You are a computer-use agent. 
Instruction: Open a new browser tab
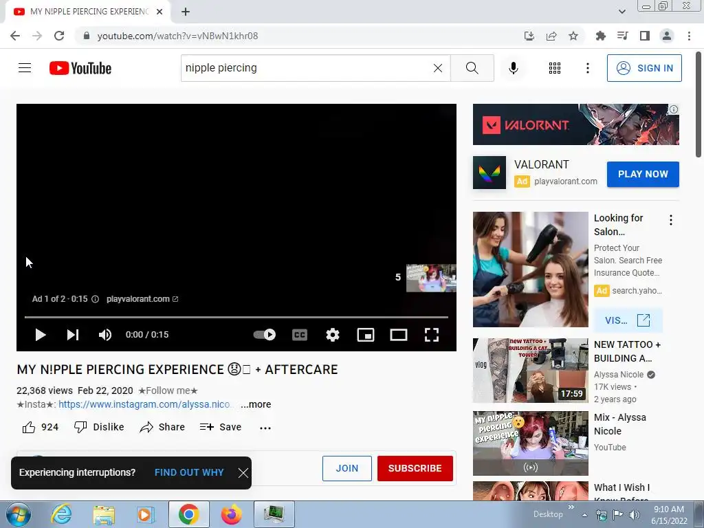186,12
